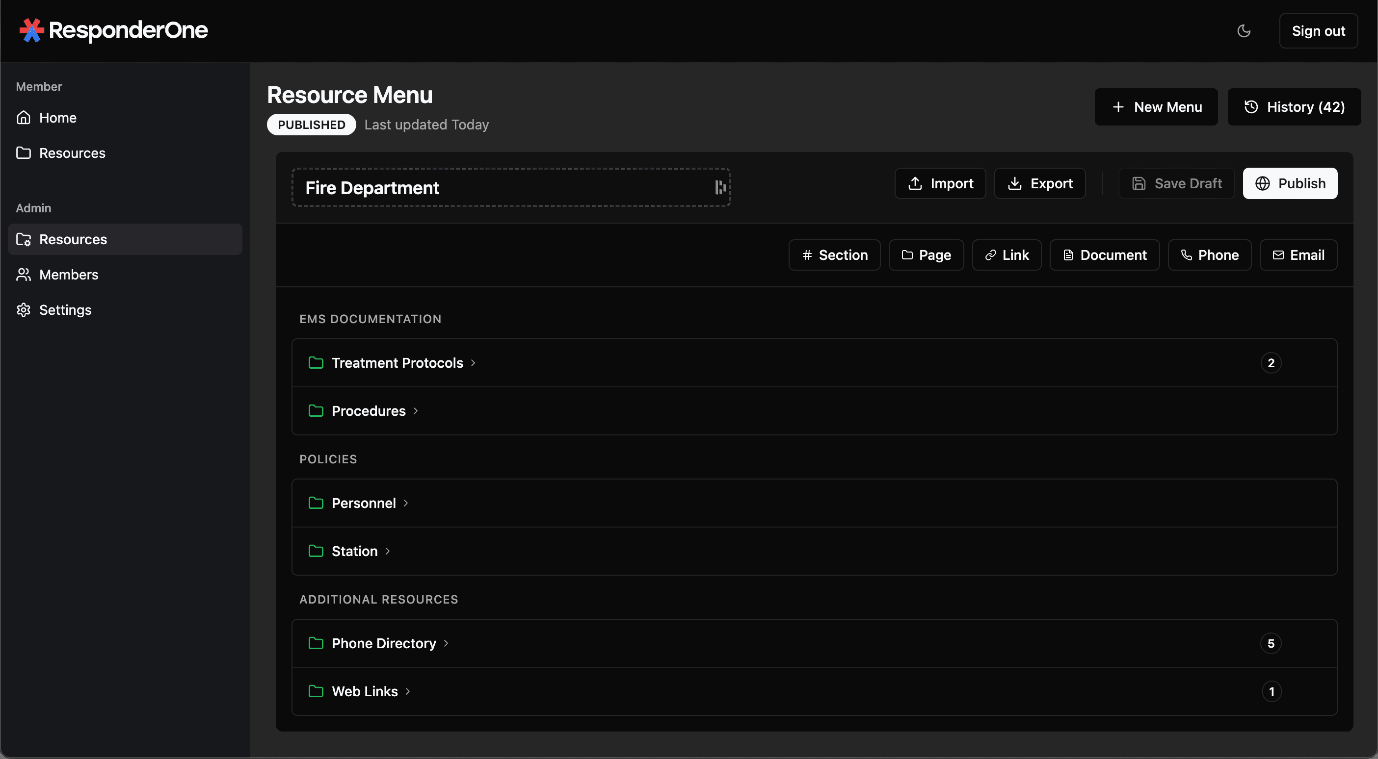This screenshot has height=759, width=1378.
Task: Go to Home in the sidebar
Action: coord(57,118)
